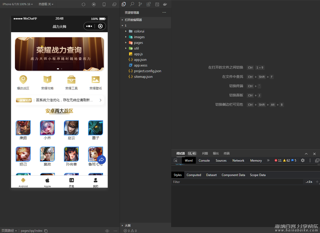The image size is (320, 233).
Task: Tap the 荣耀攻略 guide icon
Action: 47,80
